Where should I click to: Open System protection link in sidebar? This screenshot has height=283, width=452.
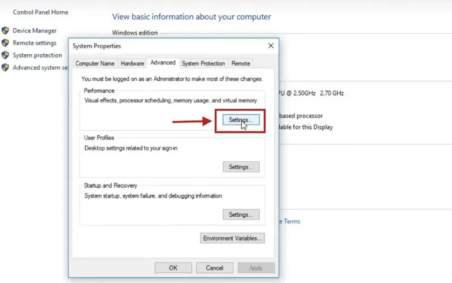coord(37,55)
